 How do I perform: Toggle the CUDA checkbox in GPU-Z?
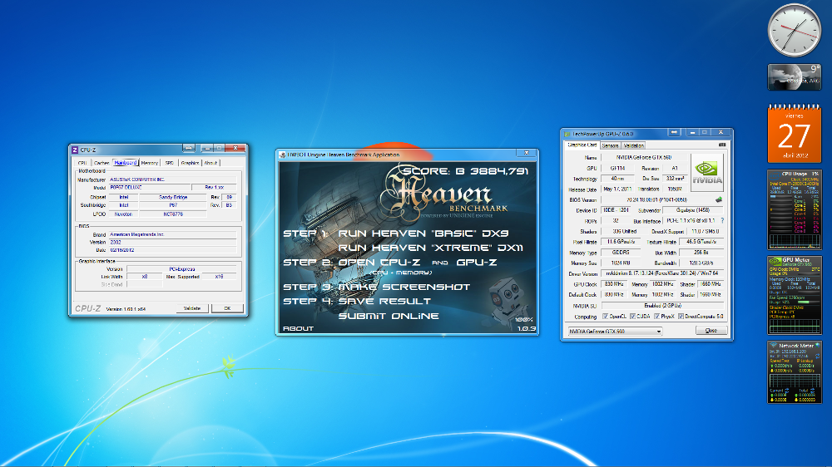(632, 317)
